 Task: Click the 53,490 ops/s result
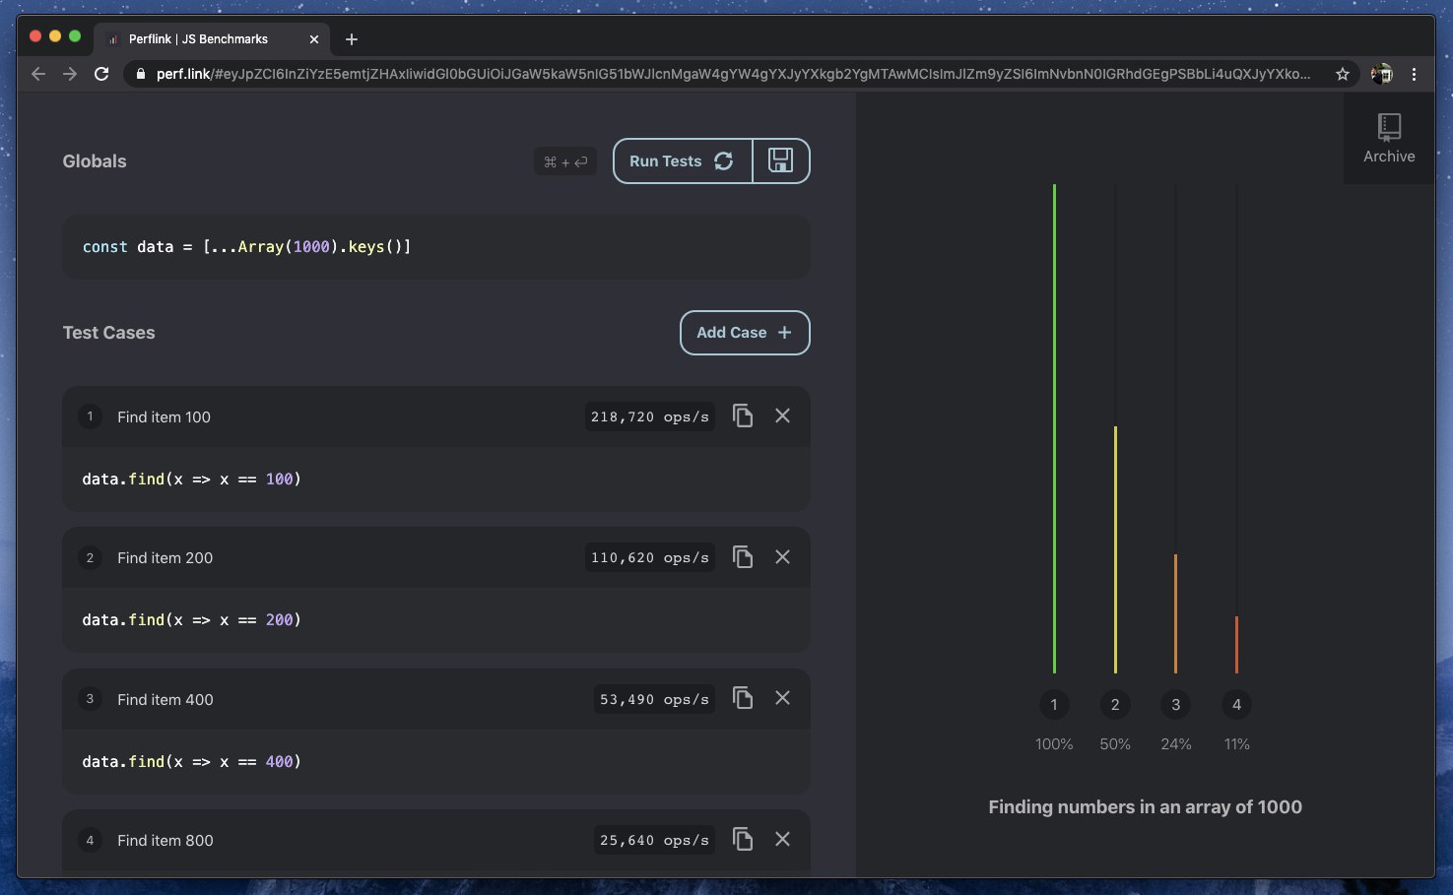(654, 700)
